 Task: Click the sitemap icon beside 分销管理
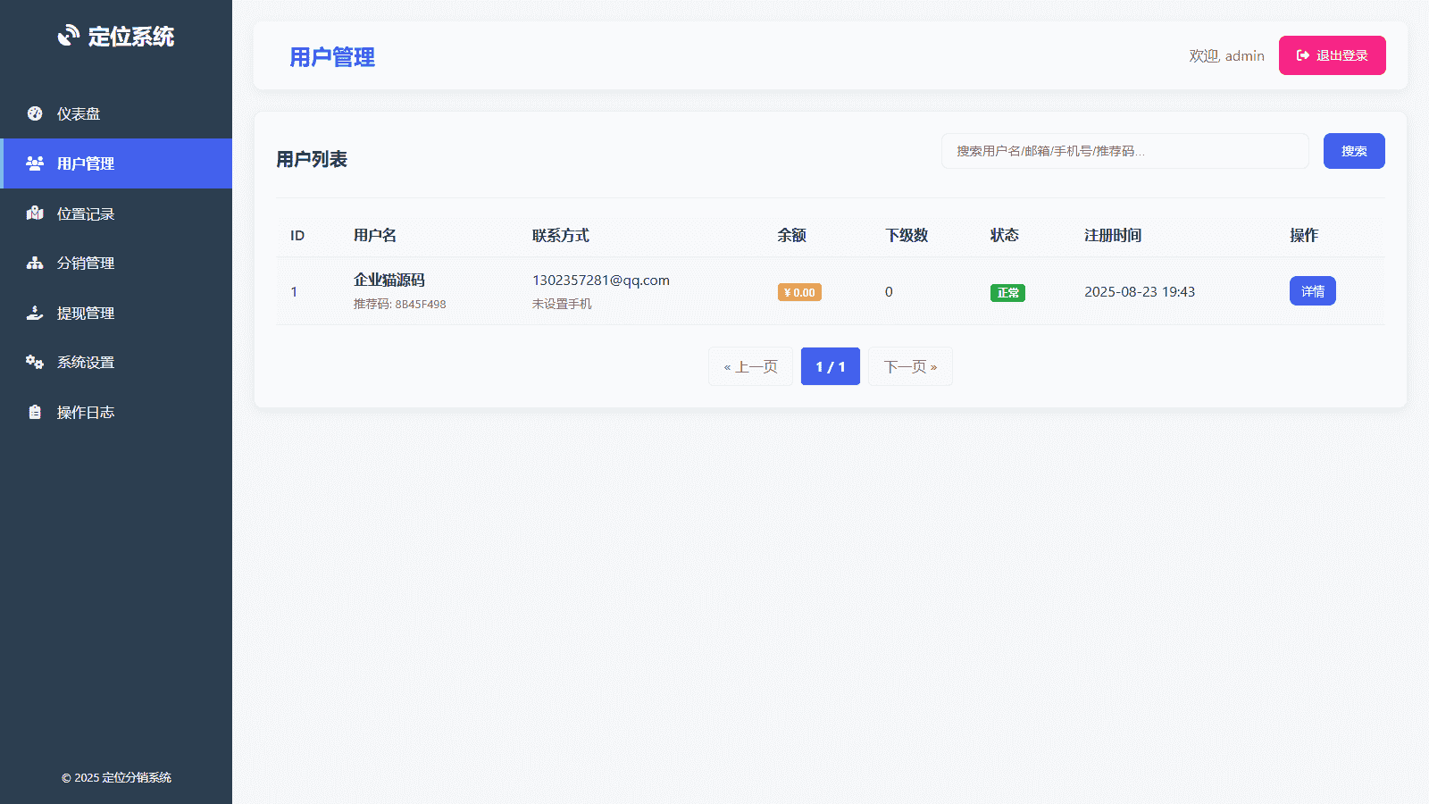pos(35,263)
